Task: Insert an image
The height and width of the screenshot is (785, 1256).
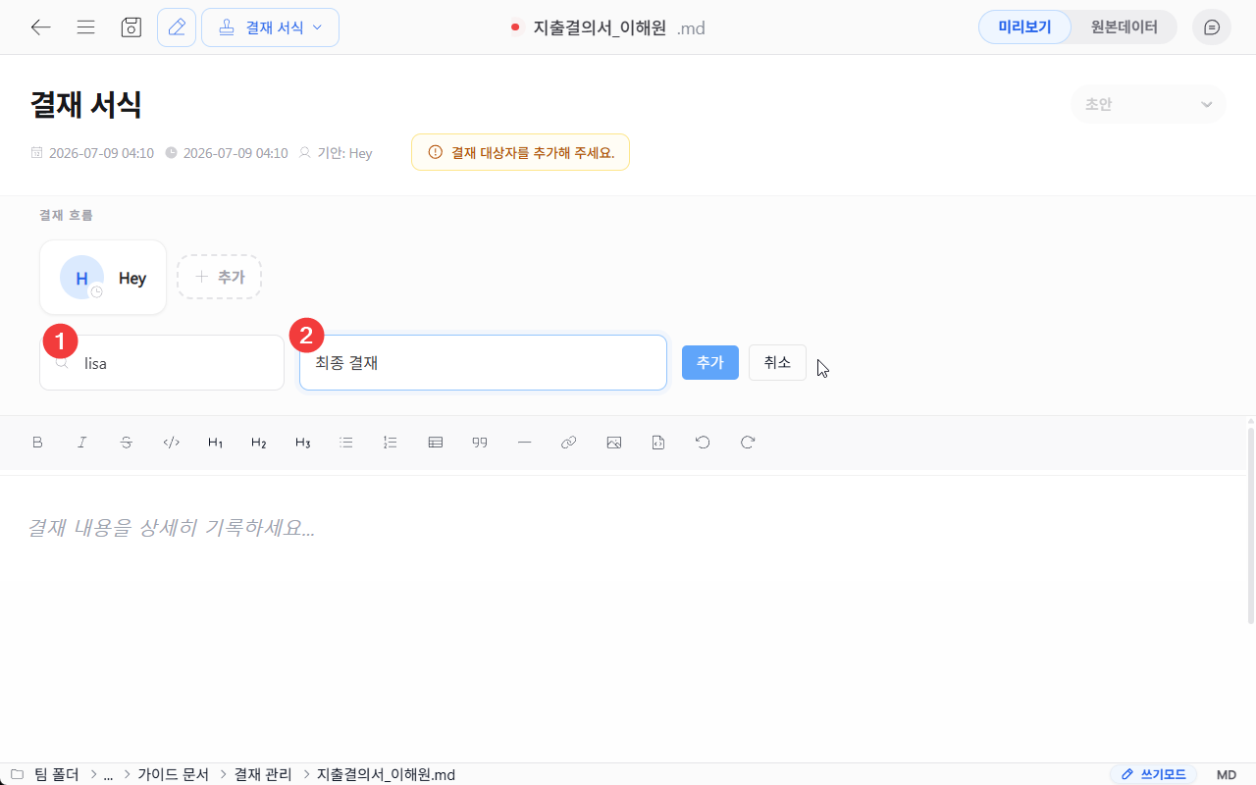Action: (x=614, y=443)
